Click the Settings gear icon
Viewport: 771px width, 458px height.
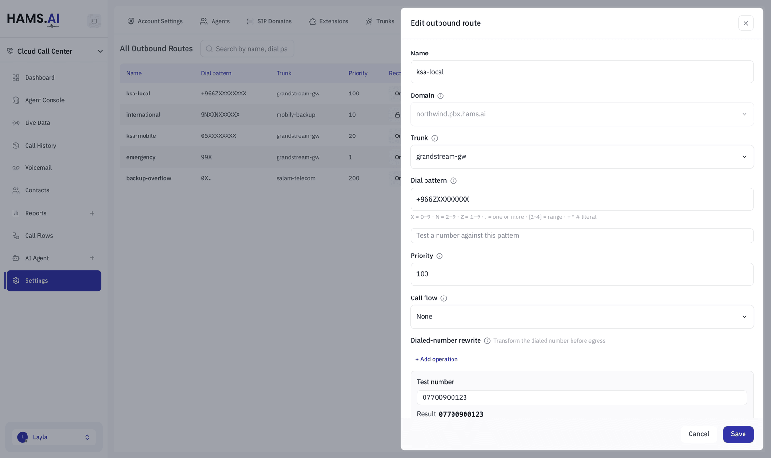point(16,281)
